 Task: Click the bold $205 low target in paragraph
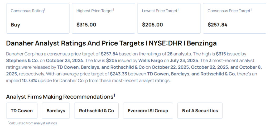click(x=111, y=61)
